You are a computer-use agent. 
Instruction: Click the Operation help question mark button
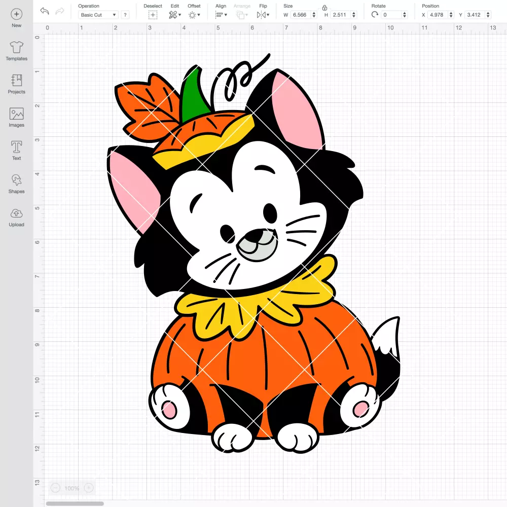click(x=125, y=15)
